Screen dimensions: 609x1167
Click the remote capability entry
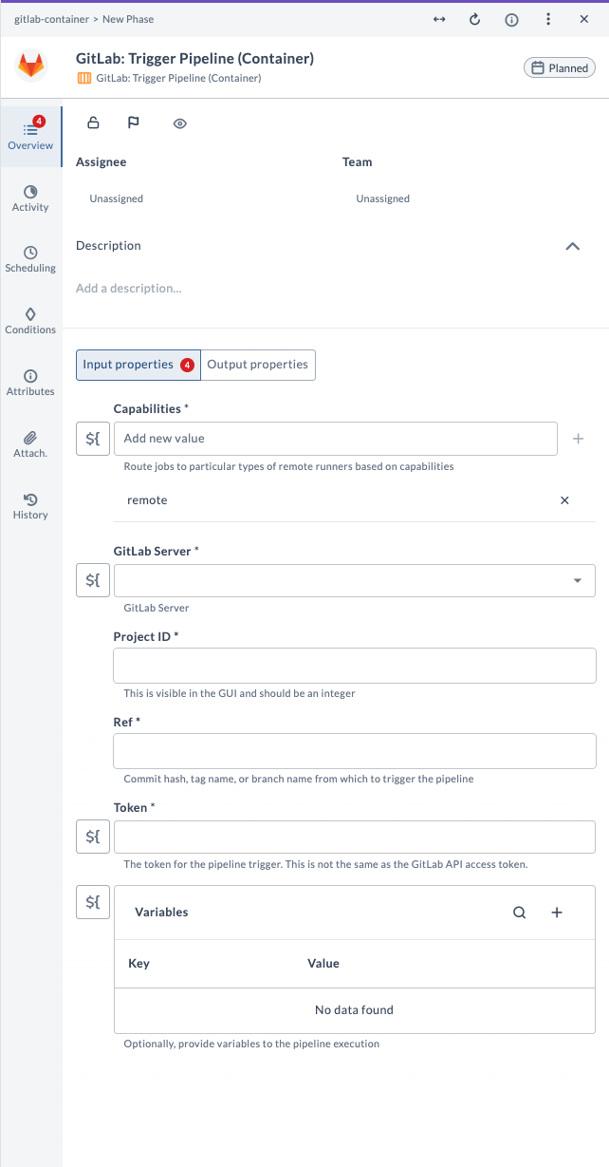(x=147, y=500)
